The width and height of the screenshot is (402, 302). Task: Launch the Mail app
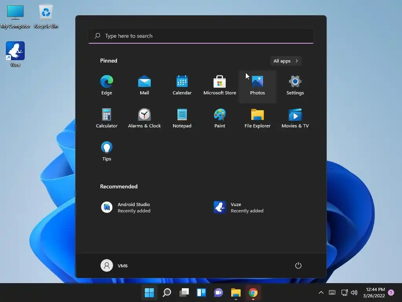tap(144, 86)
